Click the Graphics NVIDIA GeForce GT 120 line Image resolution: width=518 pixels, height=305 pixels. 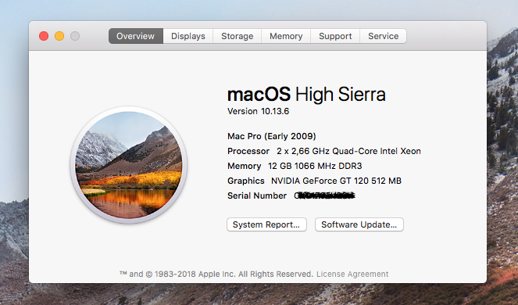314,181
